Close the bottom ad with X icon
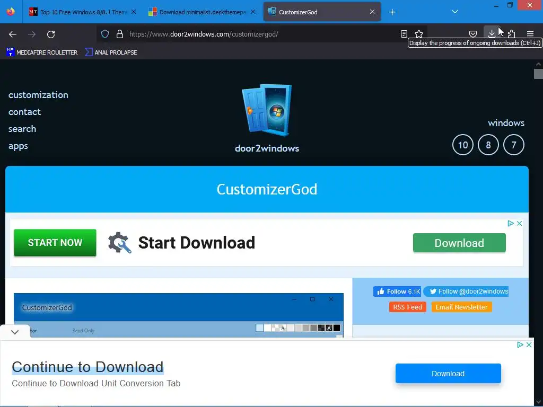The width and height of the screenshot is (543, 407). tap(529, 344)
